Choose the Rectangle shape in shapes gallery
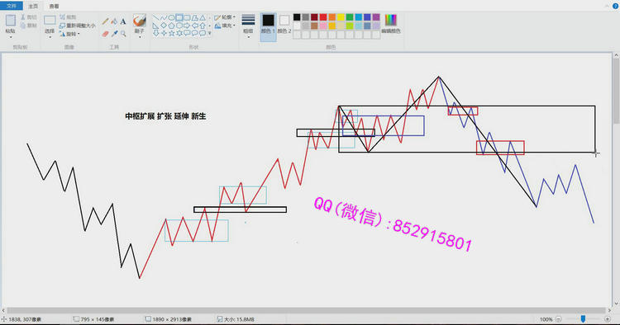 (x=179, y=18)
